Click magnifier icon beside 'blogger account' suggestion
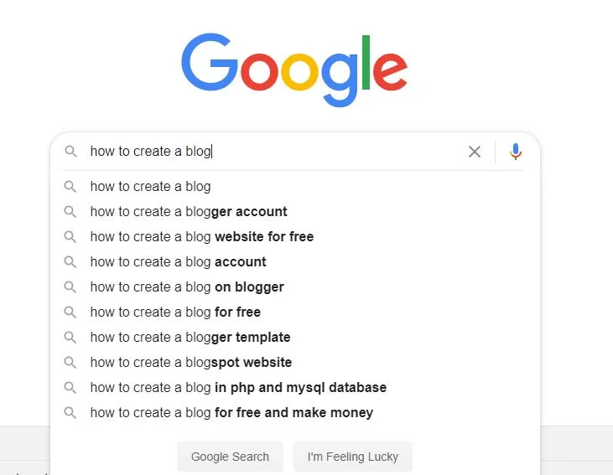Viewport: 613px width, 475px height. click(x=70, y=212)
